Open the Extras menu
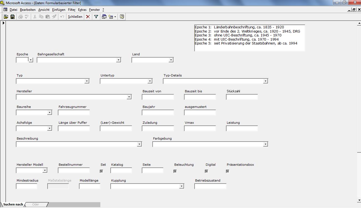The height and width of the screenshot is (208, 361). click(82, 10)
